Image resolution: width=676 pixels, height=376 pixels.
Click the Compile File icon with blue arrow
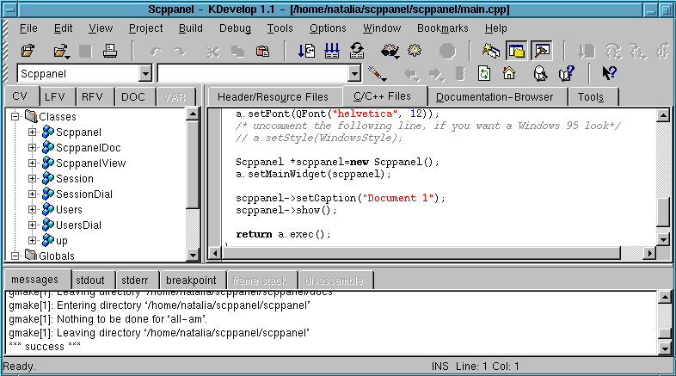pos(306,51)
